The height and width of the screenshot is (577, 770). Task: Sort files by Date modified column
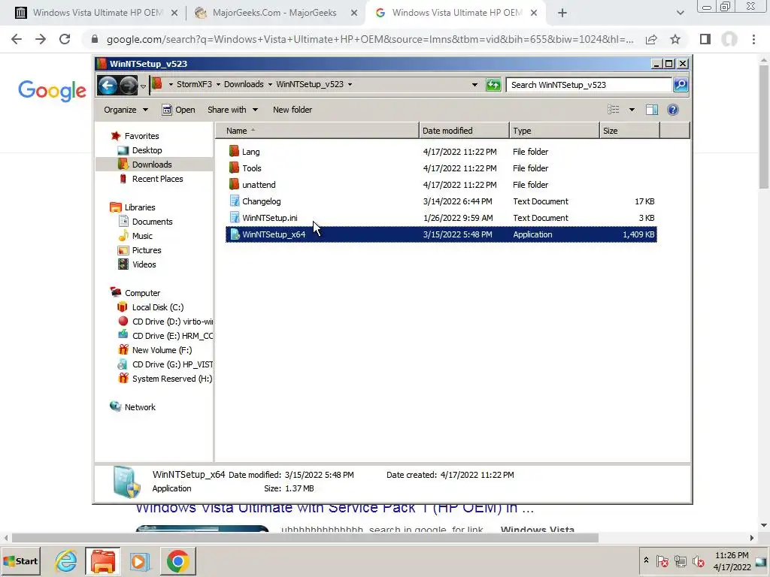tap(464, 131)
